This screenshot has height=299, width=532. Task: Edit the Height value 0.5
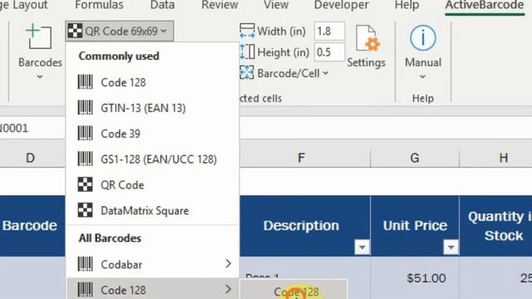(x=329, y=52)
